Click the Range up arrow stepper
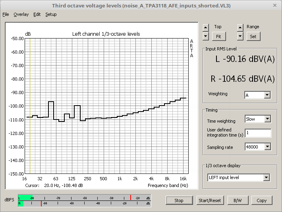The width and height of the screenshot is (282, 212). coord(240,27)
